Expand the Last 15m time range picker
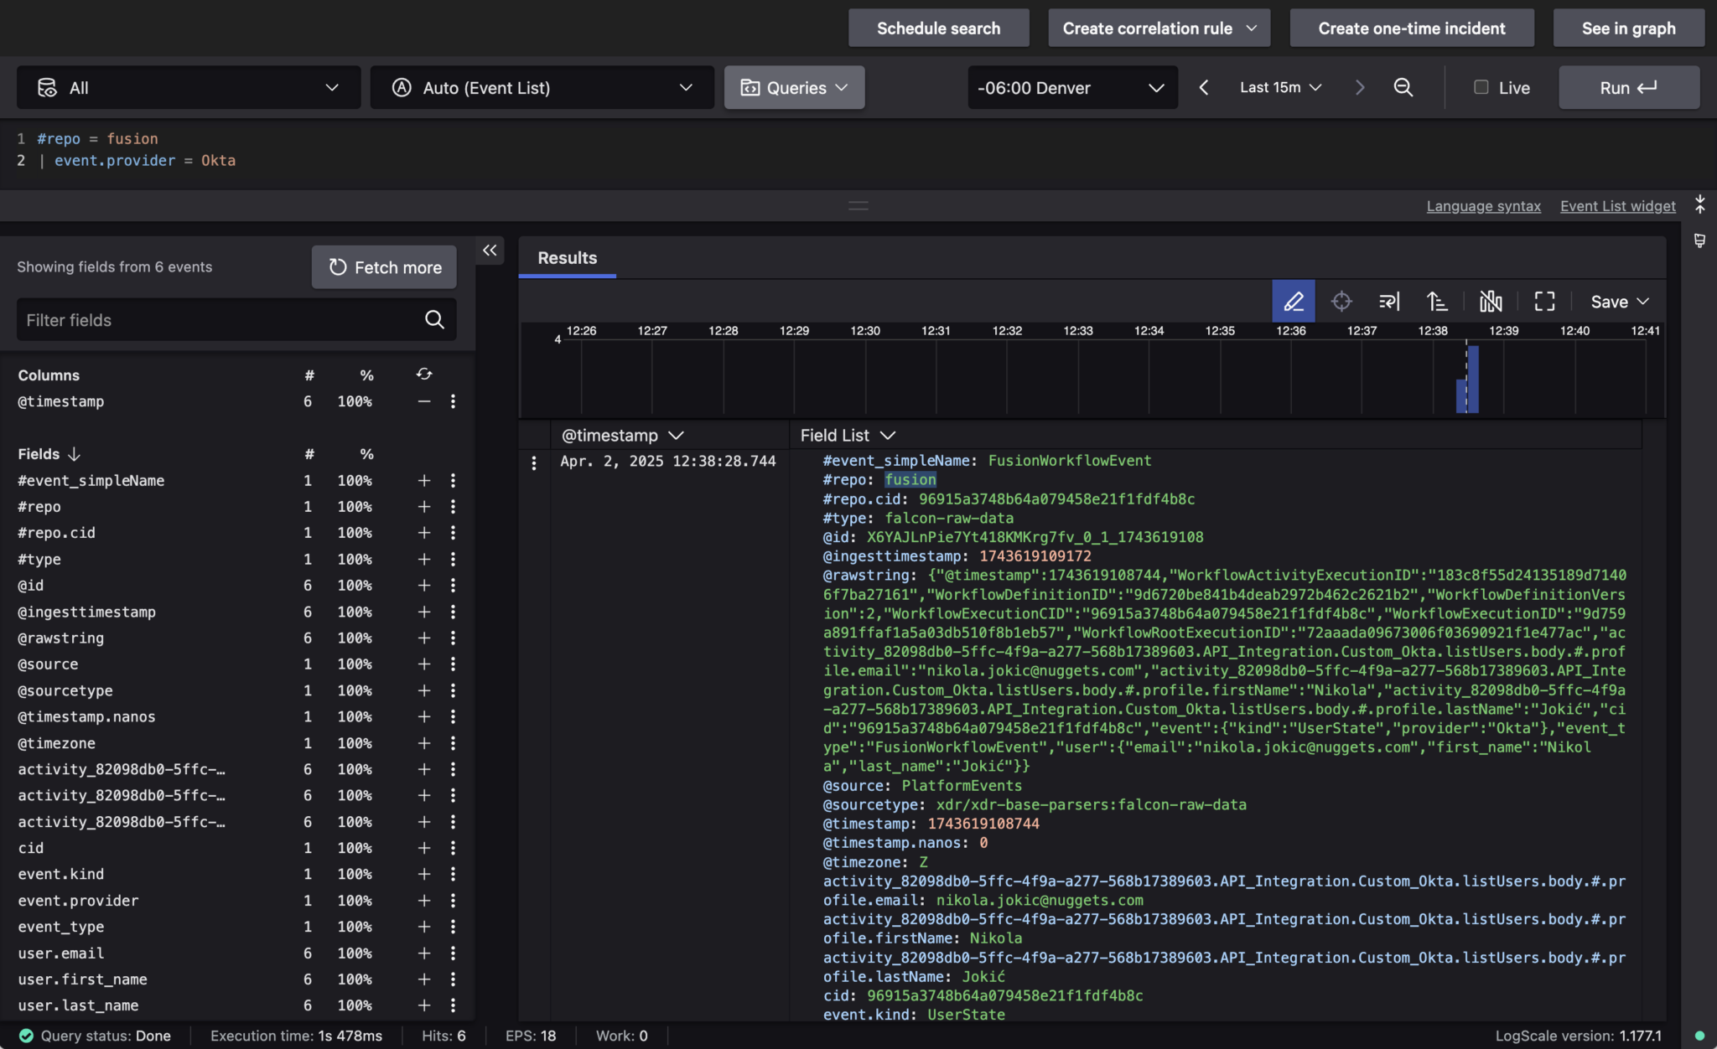 pyautogui.click(x=1279, y=87)
